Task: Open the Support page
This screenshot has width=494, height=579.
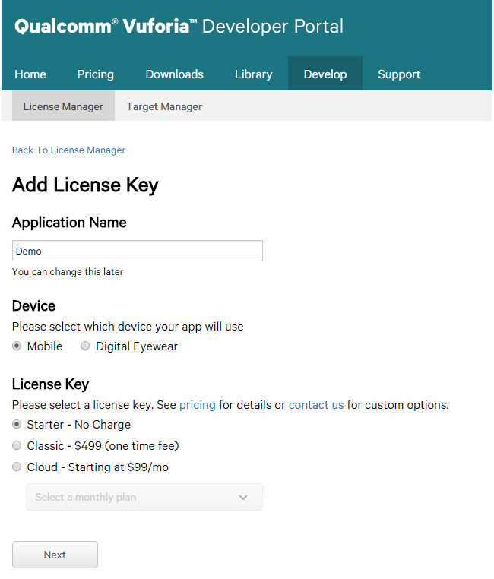Action: [399, 74]
